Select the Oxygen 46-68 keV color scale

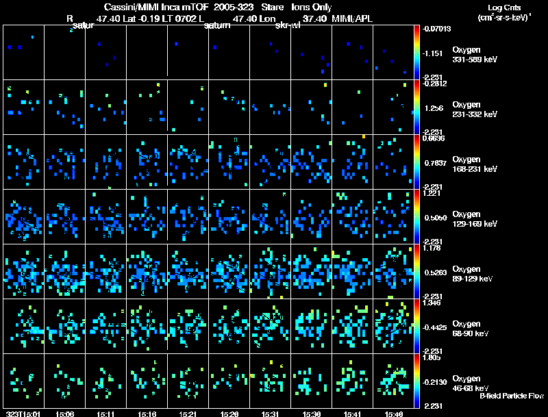click(x=417, y=381)
